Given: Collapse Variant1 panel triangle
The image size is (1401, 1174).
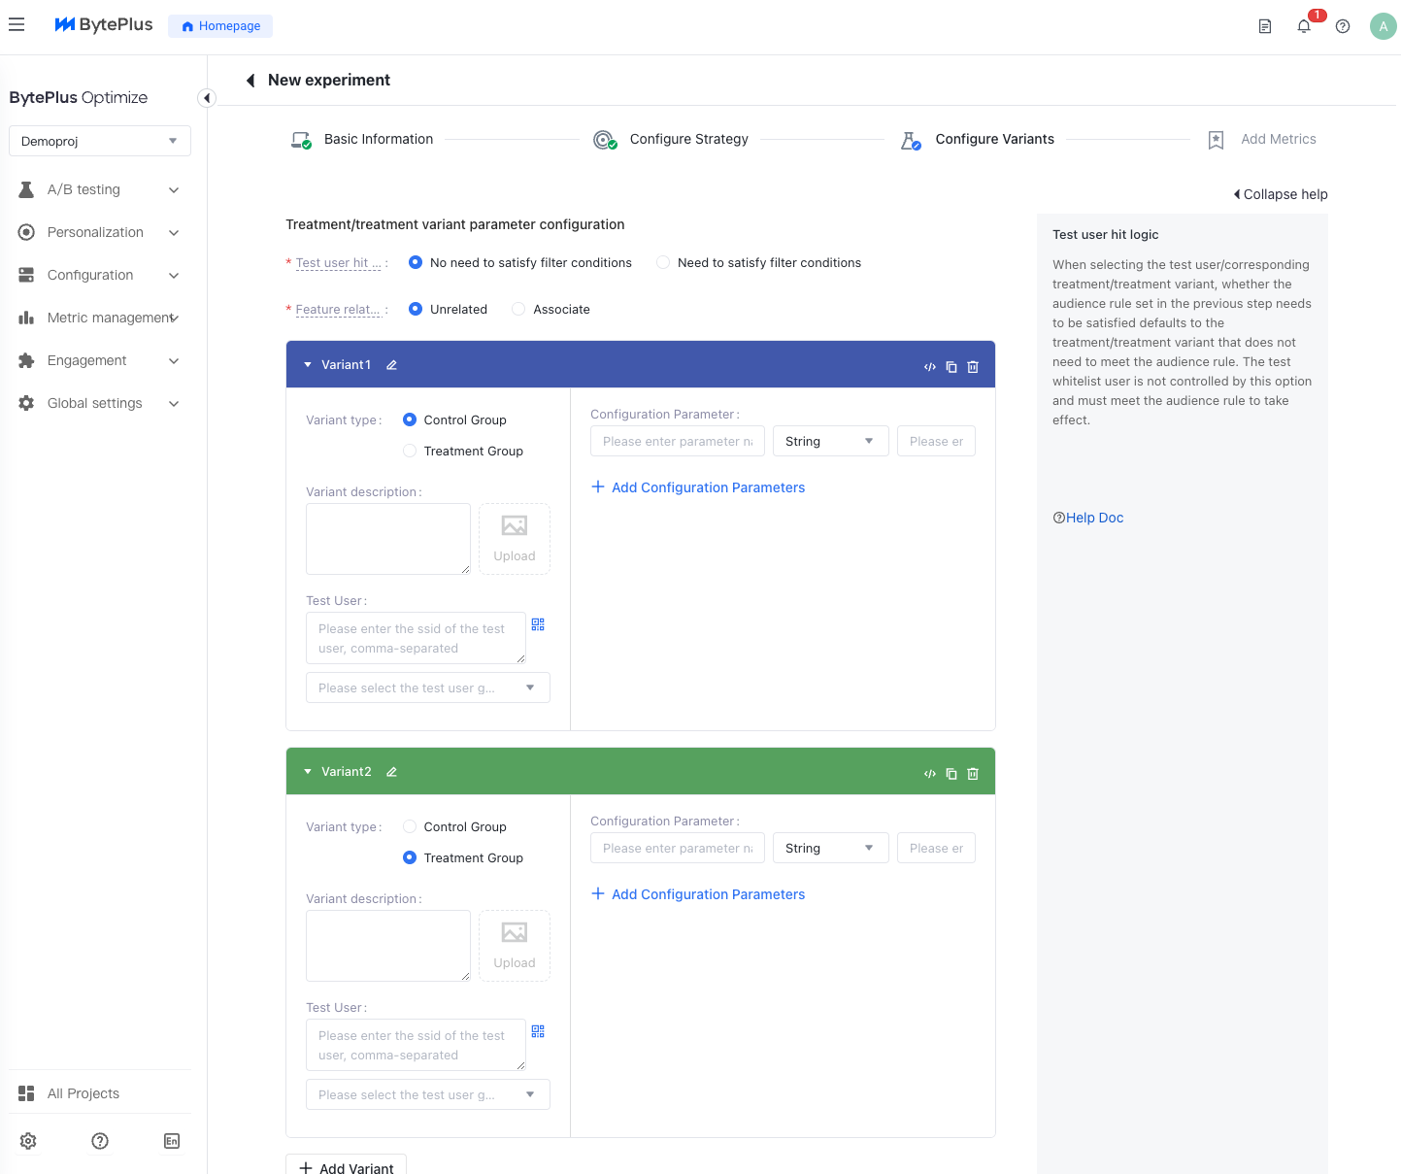Looking at the screenshot, I should pyautogui.click(x=308, y=365).
